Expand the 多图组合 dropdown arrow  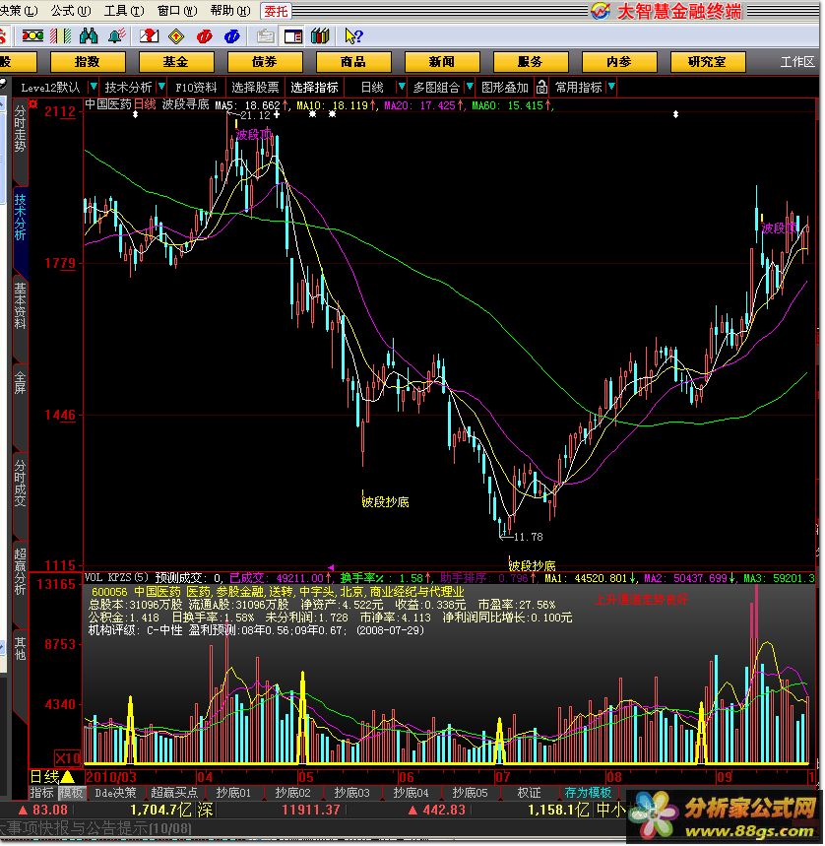coord(470,87)
